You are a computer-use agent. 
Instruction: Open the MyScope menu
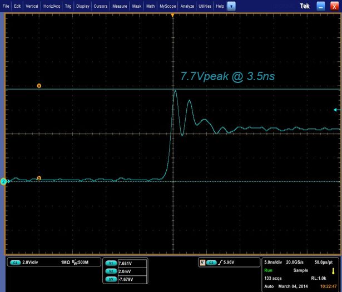click(167, 6)
